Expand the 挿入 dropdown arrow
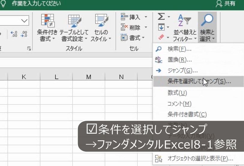 click(x=146, y=17)
